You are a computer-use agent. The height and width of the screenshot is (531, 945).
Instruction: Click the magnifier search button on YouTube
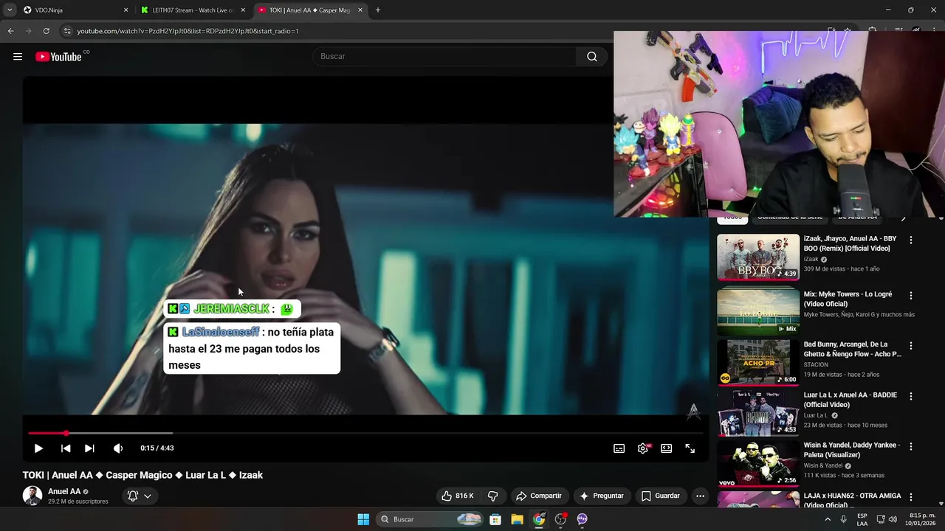pyautogui.click(x=591, y=57)
